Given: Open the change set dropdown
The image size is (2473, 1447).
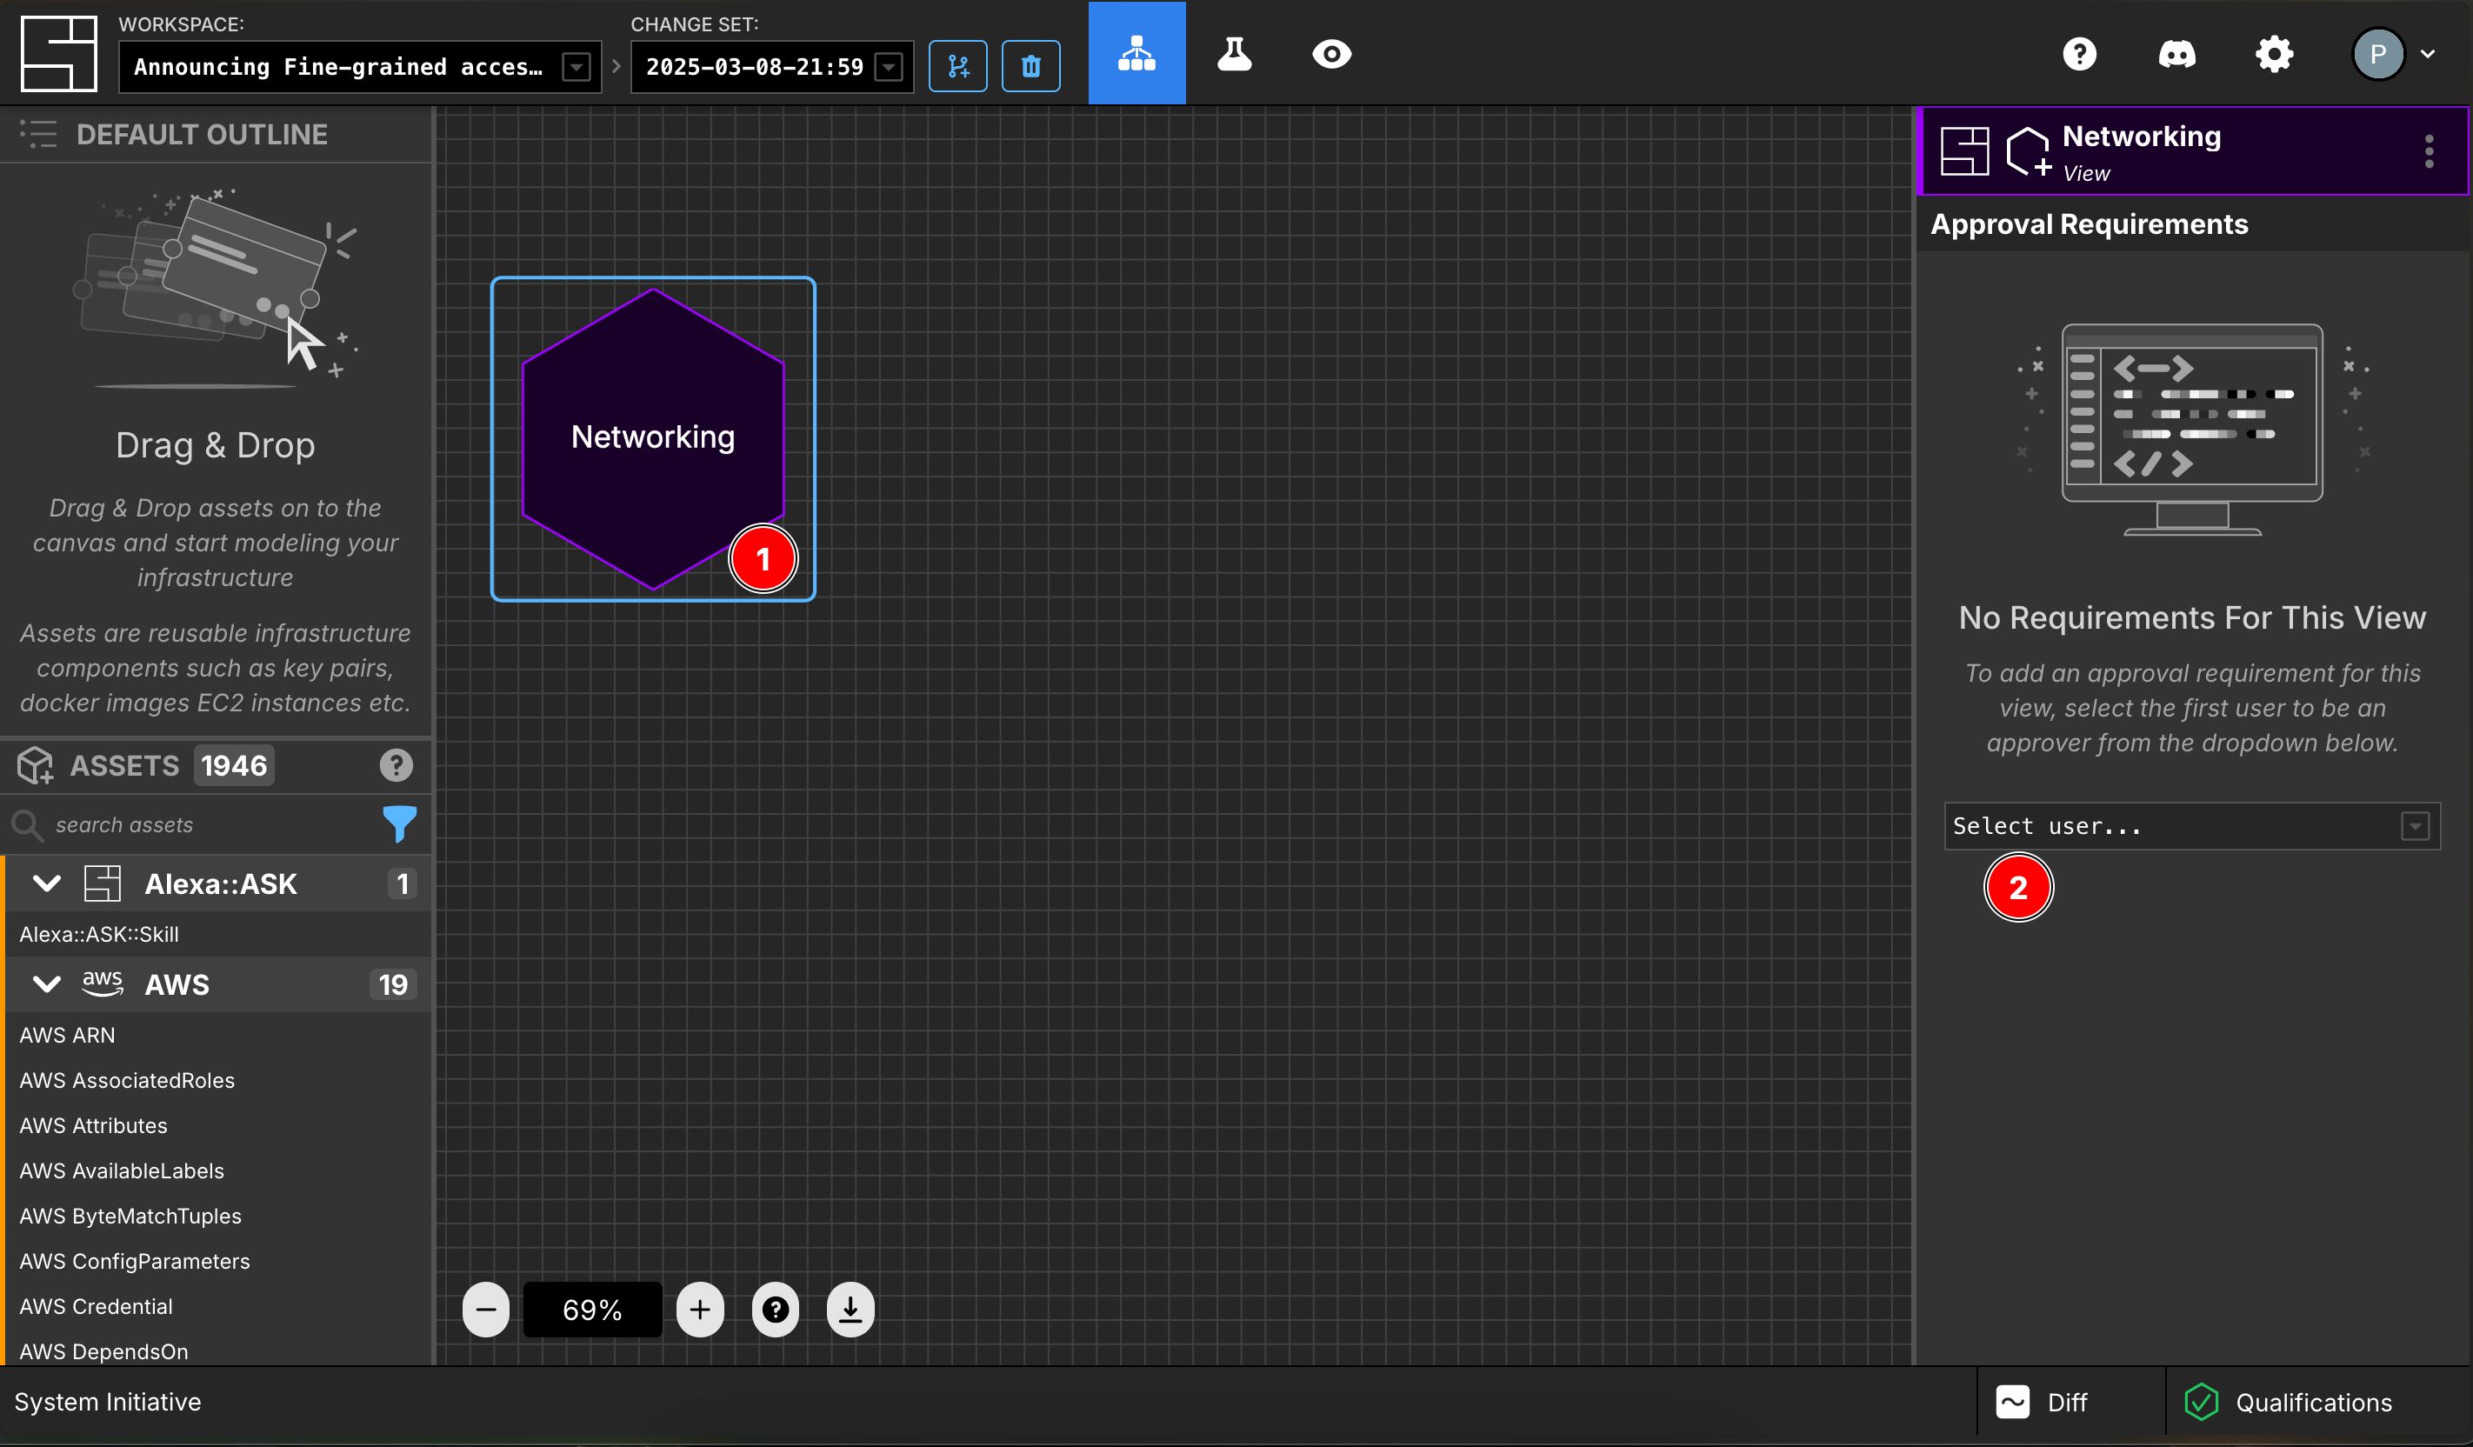Looking at the screenshot, I should pos(771,67).
